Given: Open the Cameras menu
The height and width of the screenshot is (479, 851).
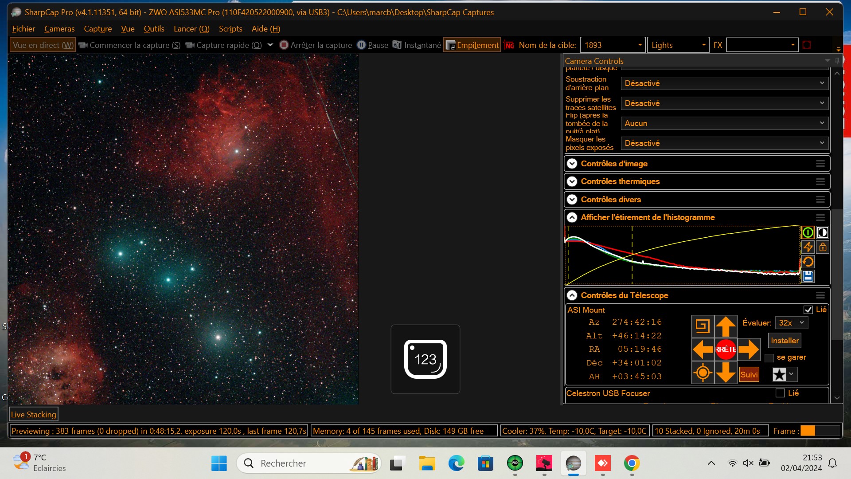Looking at the screenshot, I should pos(59,29).
